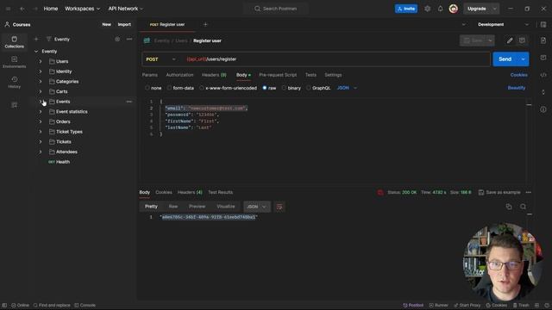The height and width of the screenshot is (310, 552).
Task: Select the form-data body option
Action: (x=180, y=88)
